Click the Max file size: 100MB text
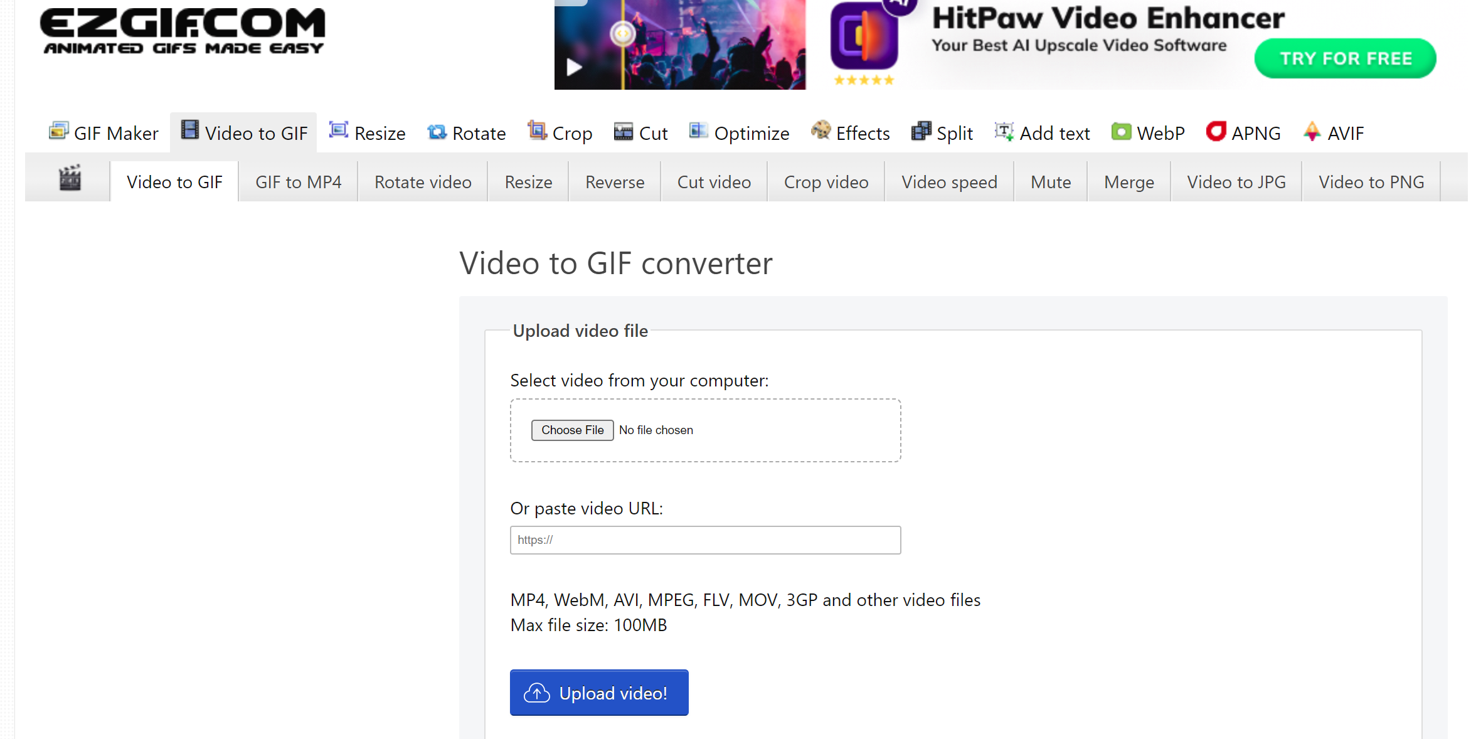Image resolution: width=1471 pixels, height=739 pixels. pos(588,625)
